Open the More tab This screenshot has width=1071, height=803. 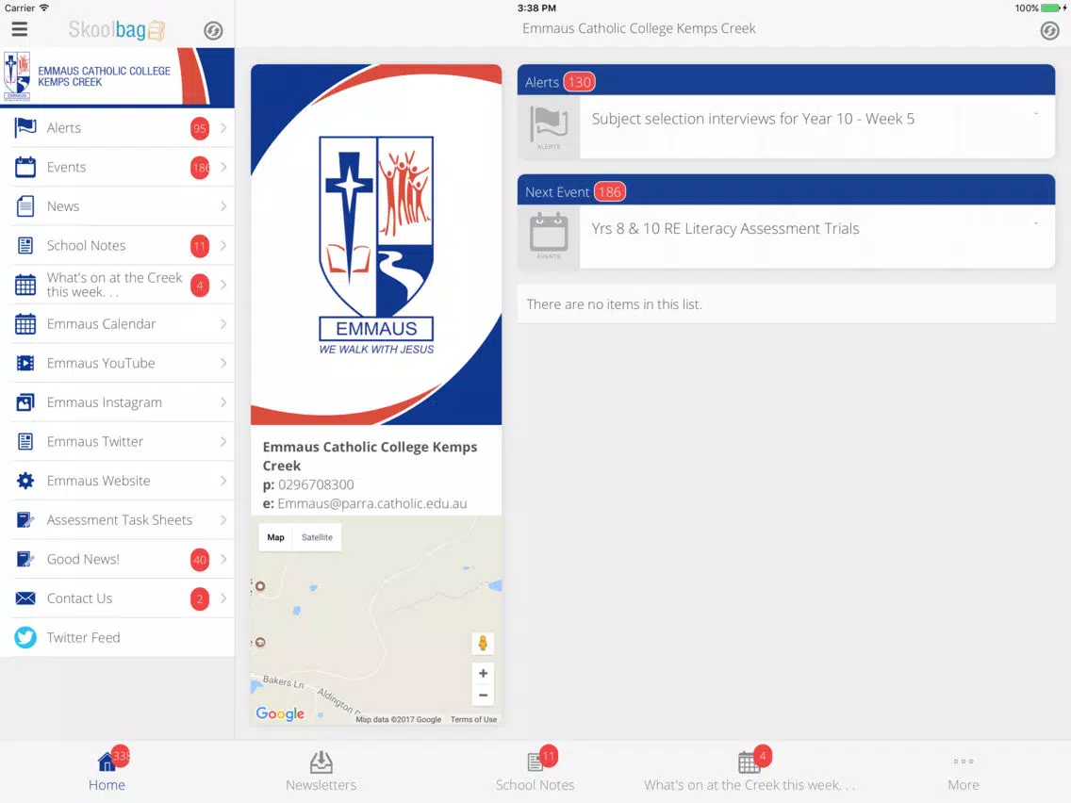point(964,772)
